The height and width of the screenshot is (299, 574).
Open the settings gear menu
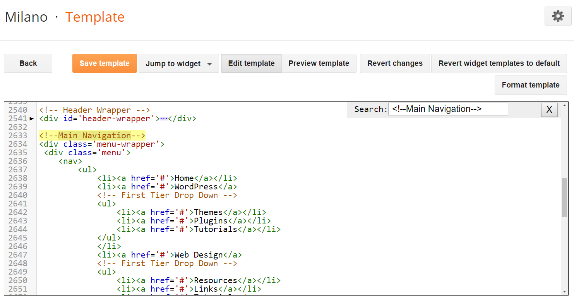tap(558, 16)
